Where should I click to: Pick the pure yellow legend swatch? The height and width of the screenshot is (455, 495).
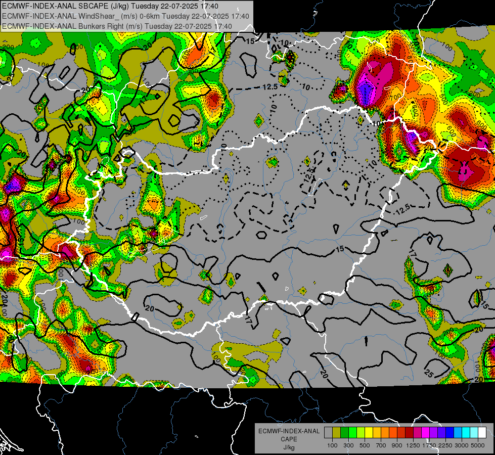[x=369, y=432]
